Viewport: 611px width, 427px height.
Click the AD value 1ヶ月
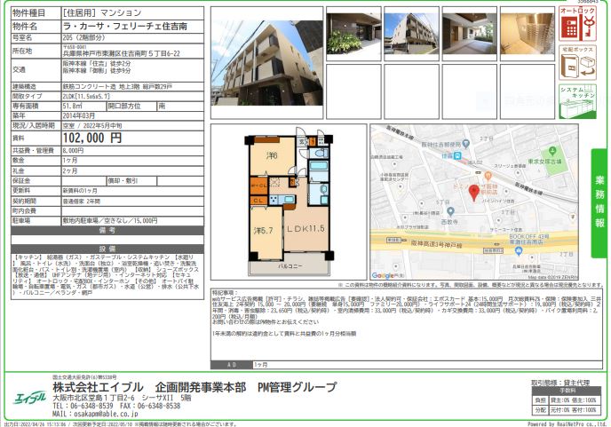(261, 365)
